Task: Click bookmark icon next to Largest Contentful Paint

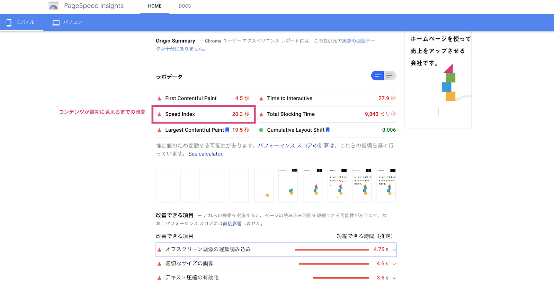Action: [x=227, y=130]
